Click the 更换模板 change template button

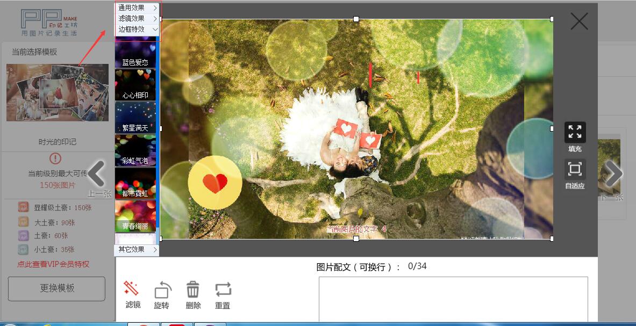56,288
